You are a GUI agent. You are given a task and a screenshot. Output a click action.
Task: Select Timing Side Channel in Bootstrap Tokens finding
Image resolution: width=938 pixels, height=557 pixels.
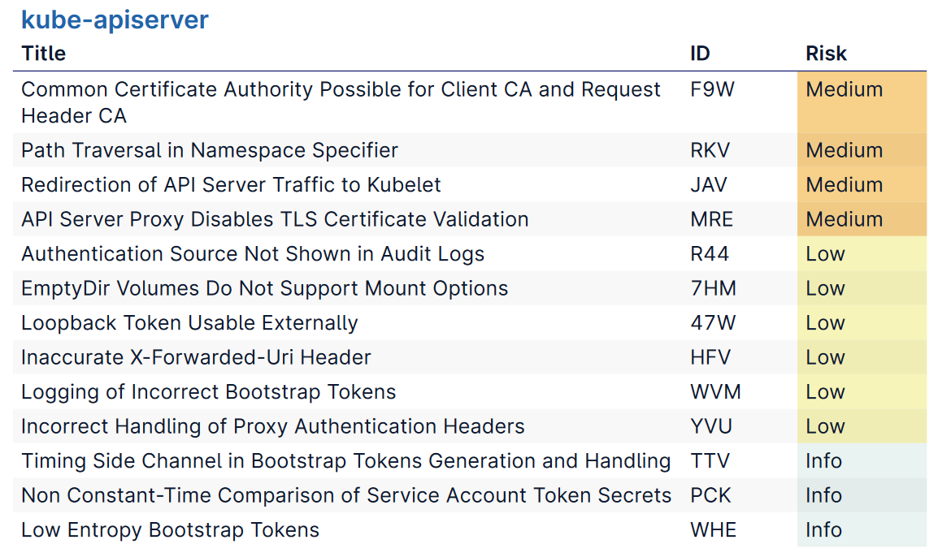345,461
